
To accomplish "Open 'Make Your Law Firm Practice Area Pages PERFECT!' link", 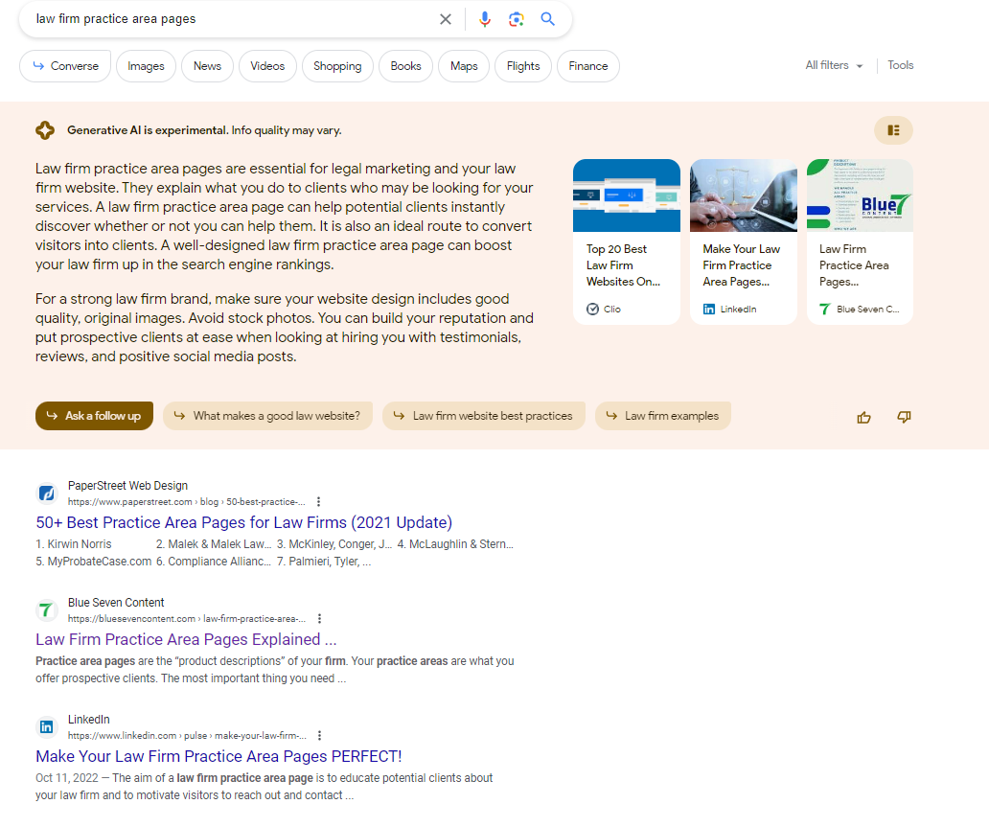I will [218, 756].
